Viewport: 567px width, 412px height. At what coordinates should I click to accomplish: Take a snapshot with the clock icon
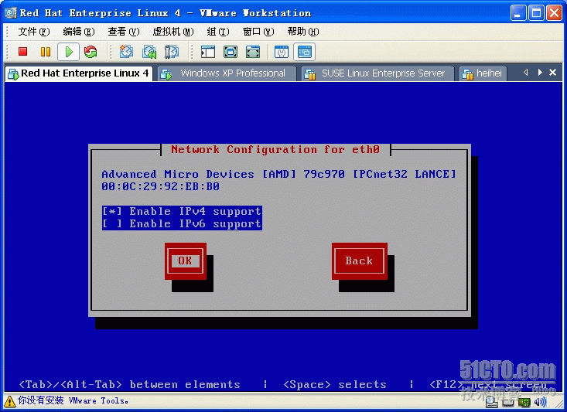(x=126, y=52)
